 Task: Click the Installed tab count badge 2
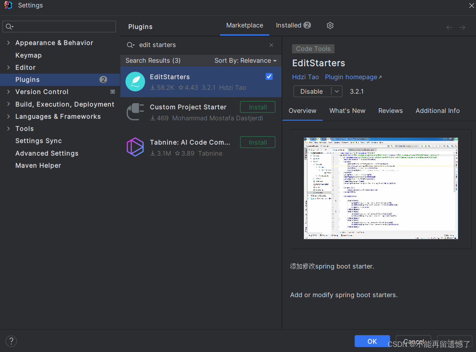(x=307, y=25)
